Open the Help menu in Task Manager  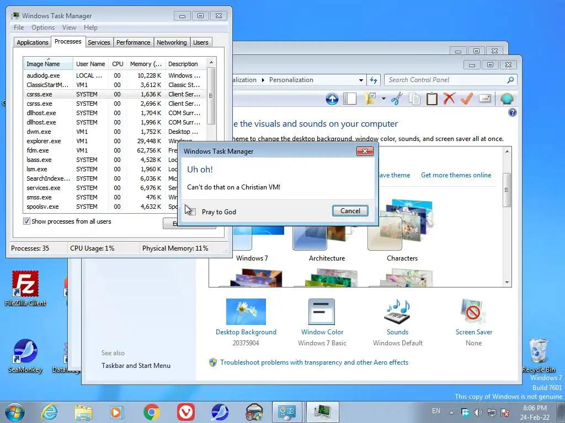click(90, 28)
